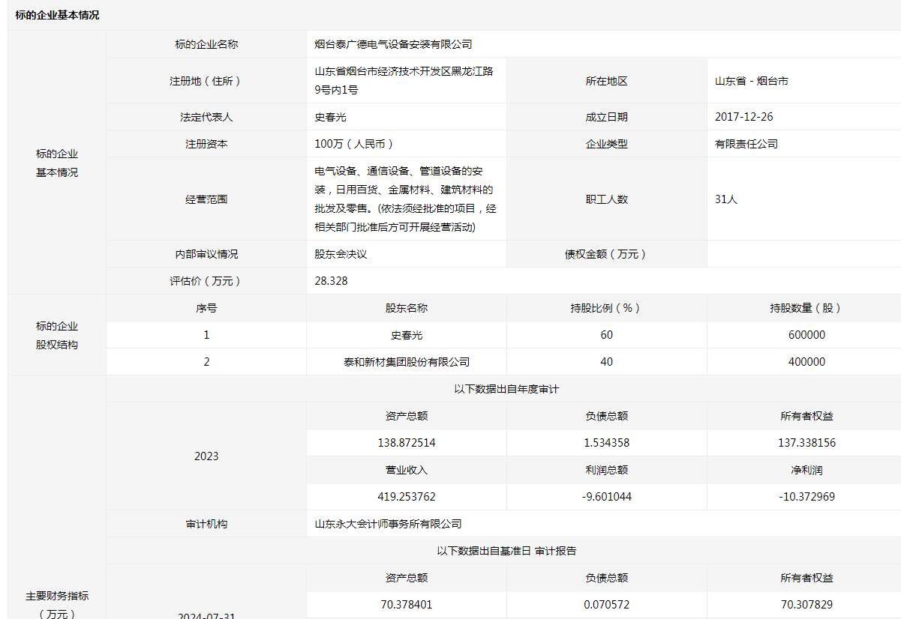This screenshot has width=901, height=619.
Task: Select auditor 山东永大会计师事务所有限公司
Action: [x=388, y=524]
